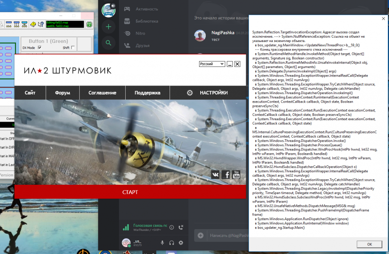This screenshot has width=389, height=254.
Task: Deafen audio with the headphones icon
Action: 172,243
